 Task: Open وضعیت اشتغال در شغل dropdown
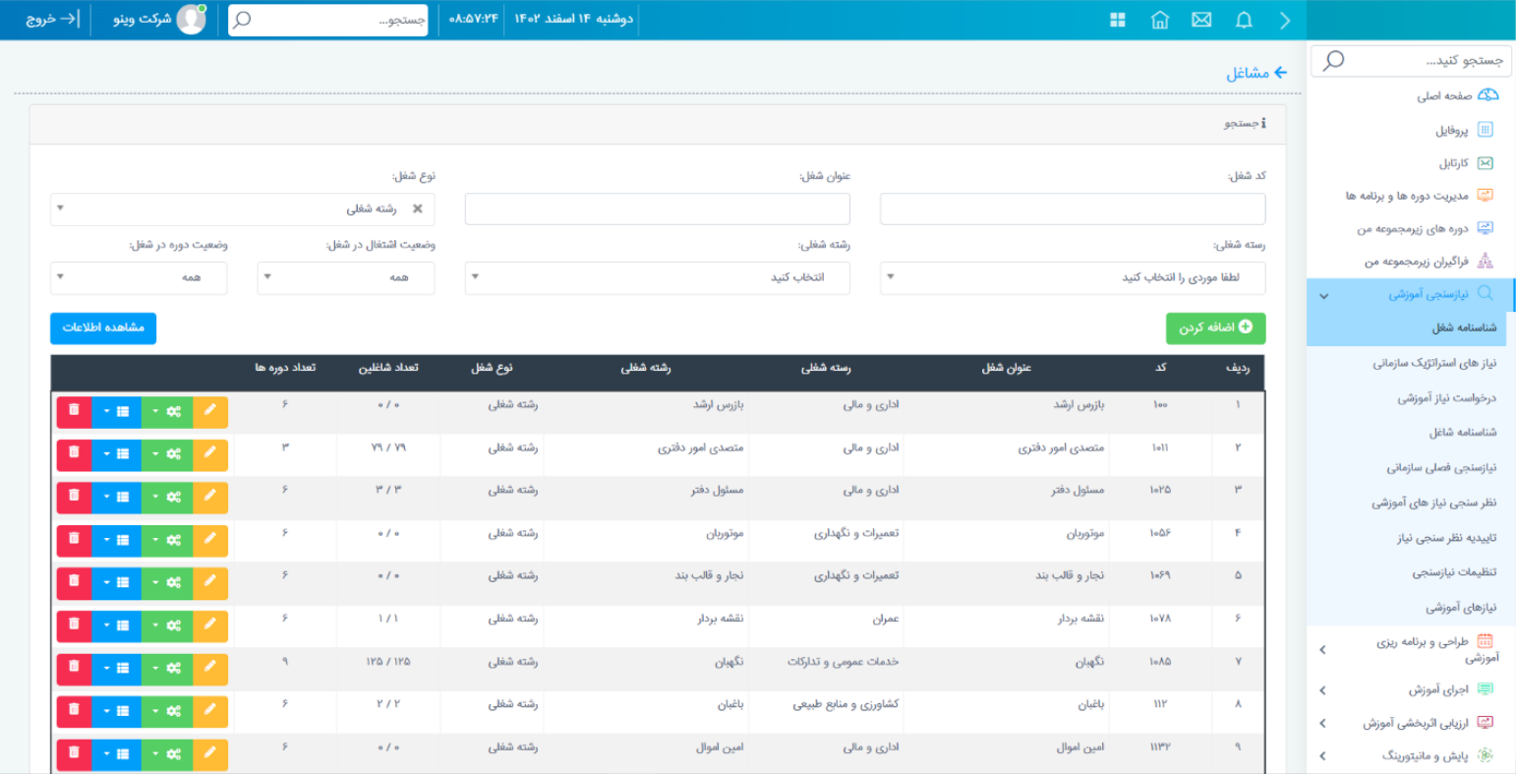346,277
